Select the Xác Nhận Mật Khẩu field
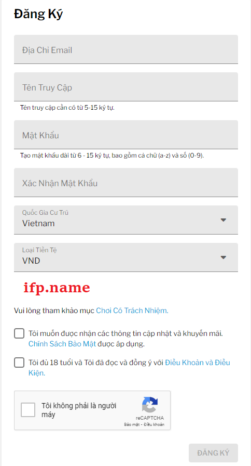This screenshot has width=251, height=466. click(x=126, y=183)
